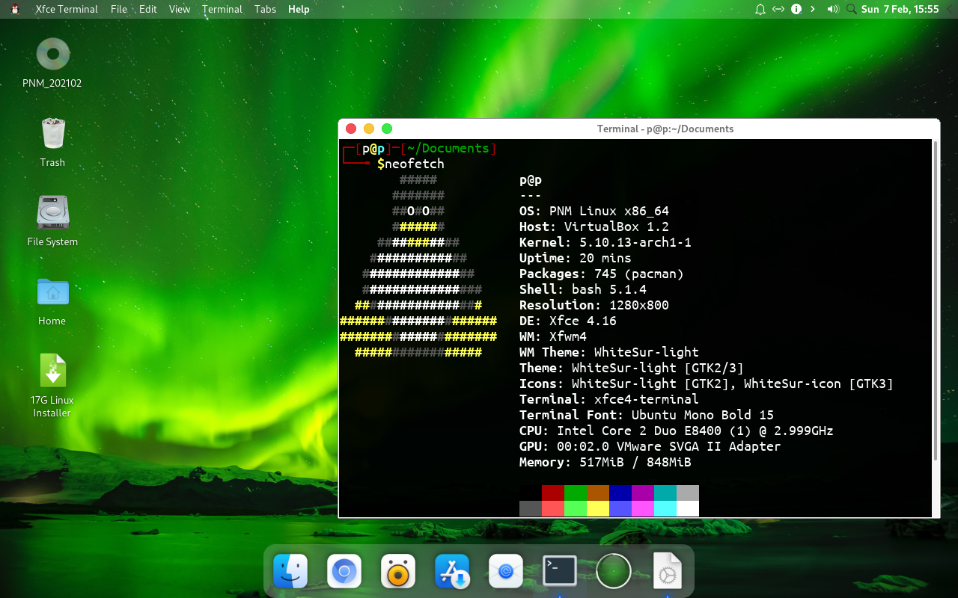
Task: Open the File menu
Action: click(x=119, y=9)
